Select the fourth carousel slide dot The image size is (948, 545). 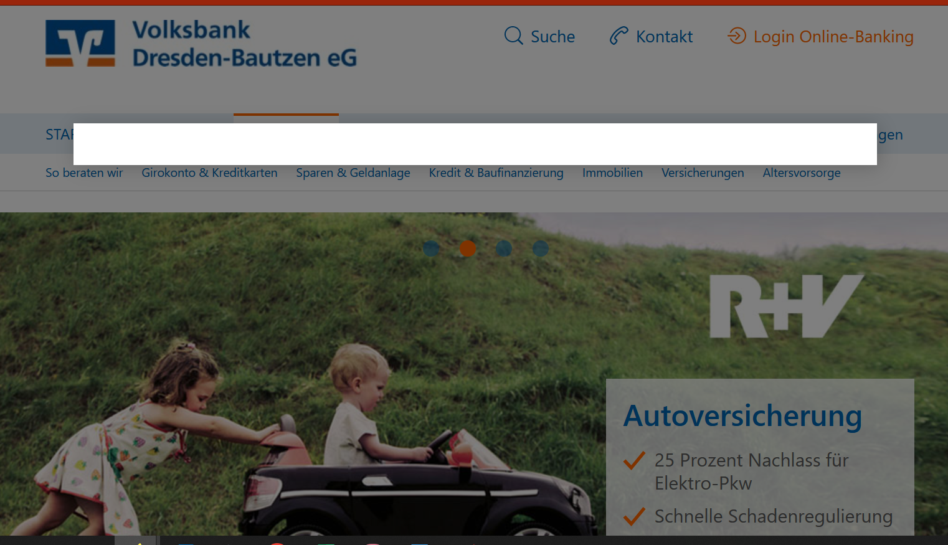coord(541,249)
